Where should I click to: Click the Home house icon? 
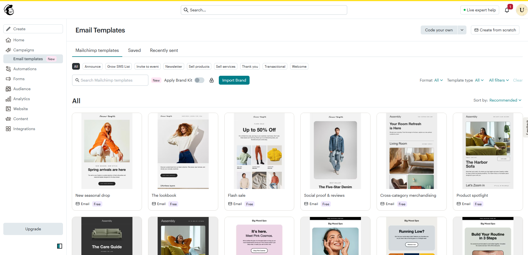(8, 40)
